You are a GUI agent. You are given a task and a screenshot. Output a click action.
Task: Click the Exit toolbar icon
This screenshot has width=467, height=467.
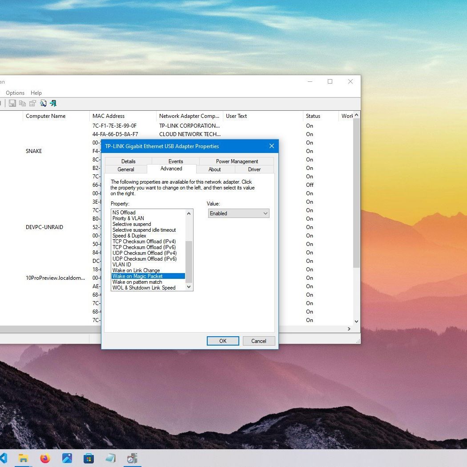coord(53,104)
